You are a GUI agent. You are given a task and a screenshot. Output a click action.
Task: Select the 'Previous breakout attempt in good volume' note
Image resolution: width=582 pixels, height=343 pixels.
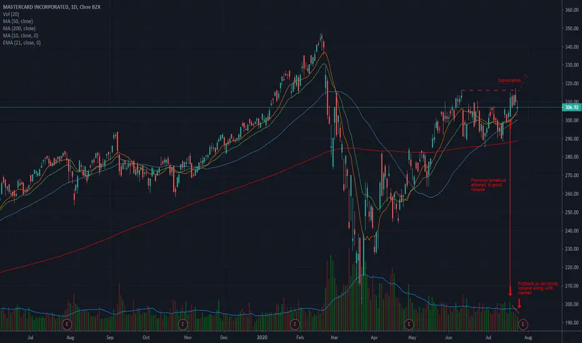[x=488, y=185]
